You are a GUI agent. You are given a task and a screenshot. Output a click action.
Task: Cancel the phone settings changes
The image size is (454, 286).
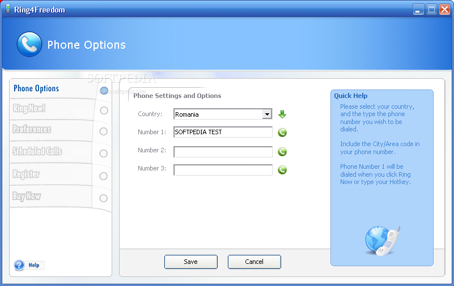[x=254, y=262]
